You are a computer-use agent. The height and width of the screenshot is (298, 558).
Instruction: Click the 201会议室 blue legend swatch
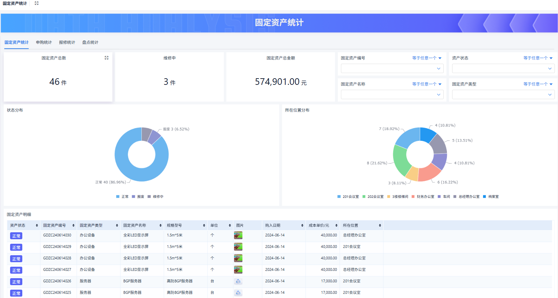(x=339, y=196)
